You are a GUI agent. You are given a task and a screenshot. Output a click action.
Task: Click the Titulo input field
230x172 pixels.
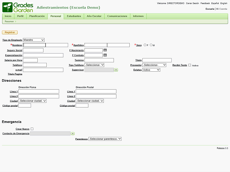[157, 60]
